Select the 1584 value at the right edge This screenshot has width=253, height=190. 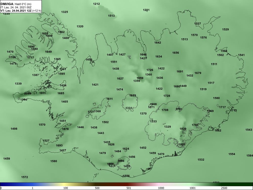pyautogui.click(x=250, y=156)
